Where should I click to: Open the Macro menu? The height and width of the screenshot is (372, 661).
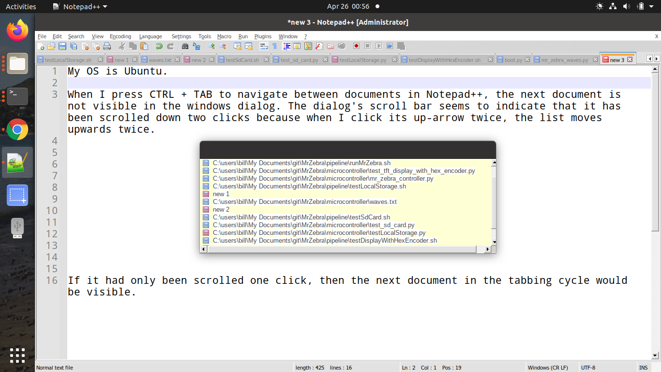point(224,36)
